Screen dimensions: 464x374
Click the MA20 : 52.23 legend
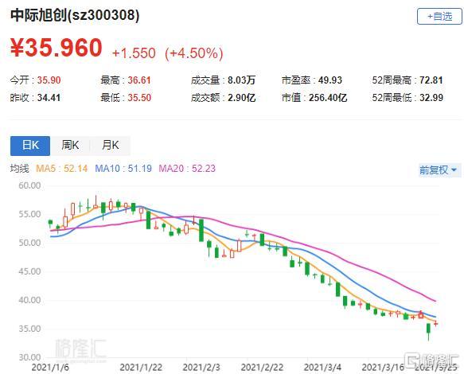click(x=187, y=169)
